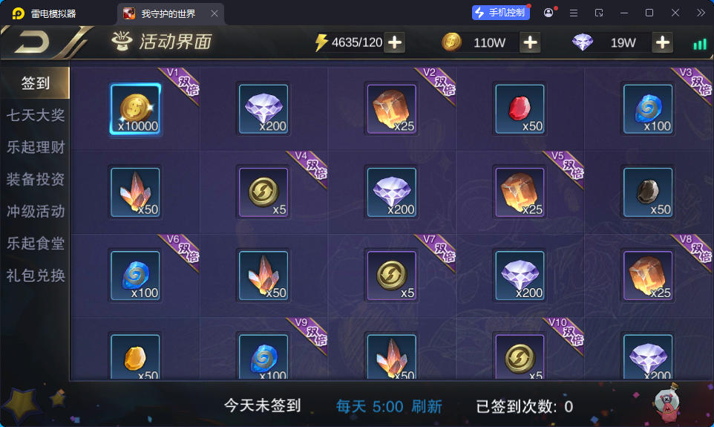Open the 装备投资 tab
This screenshot has width=714, height=427.
[36, 179]
